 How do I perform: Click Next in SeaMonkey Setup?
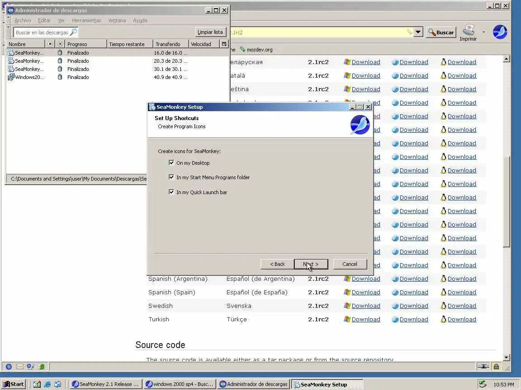point(311,264)
